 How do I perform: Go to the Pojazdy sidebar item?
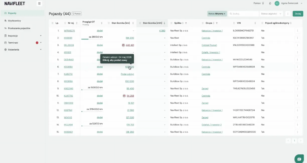click(x=23, y=13)
